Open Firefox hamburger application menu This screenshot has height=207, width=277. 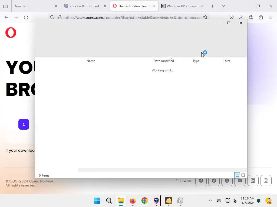271,17
